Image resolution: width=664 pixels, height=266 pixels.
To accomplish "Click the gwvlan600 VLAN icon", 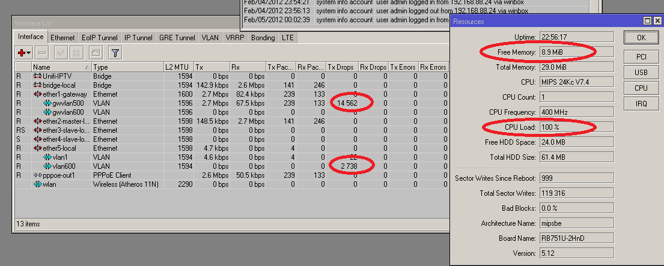I will (47, 112).
